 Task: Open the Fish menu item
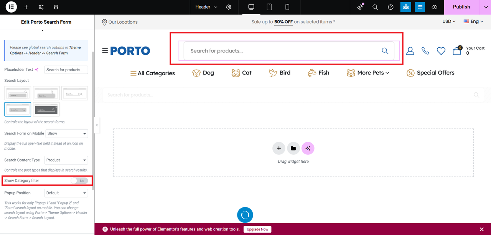point(318,73)
